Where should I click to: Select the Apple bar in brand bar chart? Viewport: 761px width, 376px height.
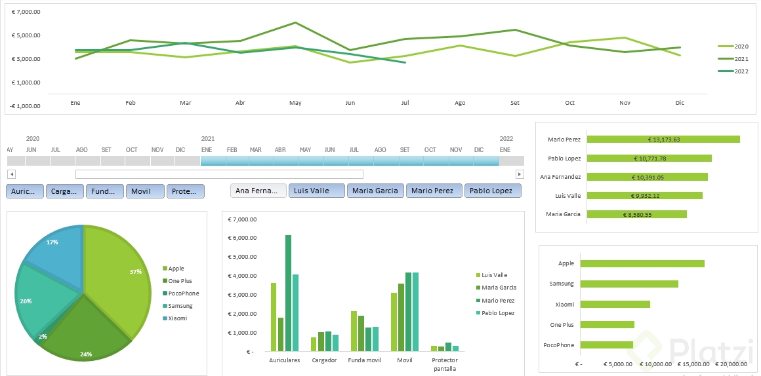pyautogui.click(x=642, y=263)
